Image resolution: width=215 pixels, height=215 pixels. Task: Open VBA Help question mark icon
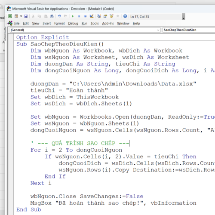coord(125,16)
